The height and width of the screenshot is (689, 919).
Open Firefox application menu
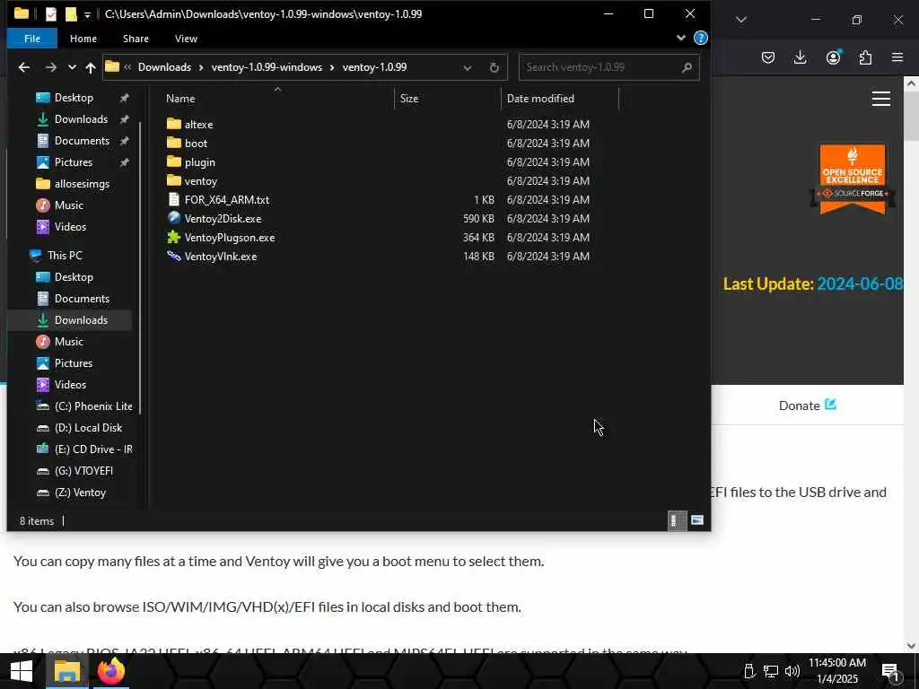click(x=897, y=57)
